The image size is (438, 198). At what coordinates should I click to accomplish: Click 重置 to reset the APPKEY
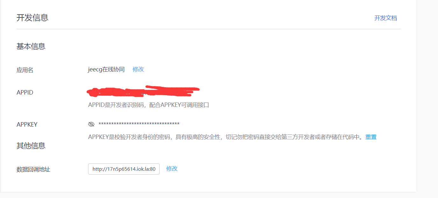[x=371, y=137]
